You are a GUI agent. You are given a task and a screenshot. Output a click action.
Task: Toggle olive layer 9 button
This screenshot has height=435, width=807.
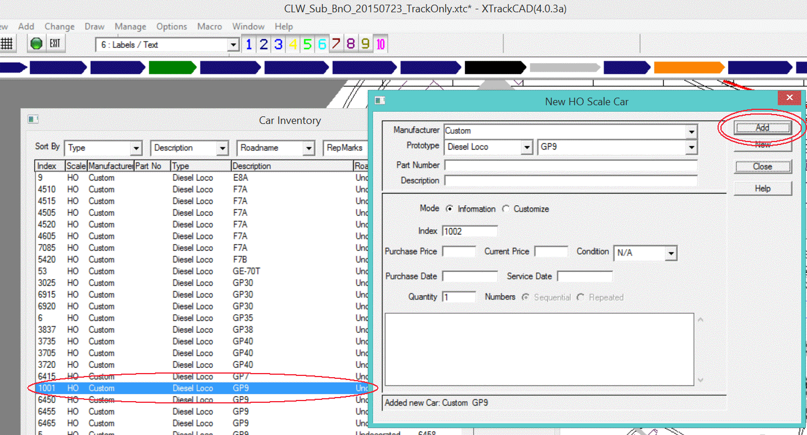click(x=365, y=44)
